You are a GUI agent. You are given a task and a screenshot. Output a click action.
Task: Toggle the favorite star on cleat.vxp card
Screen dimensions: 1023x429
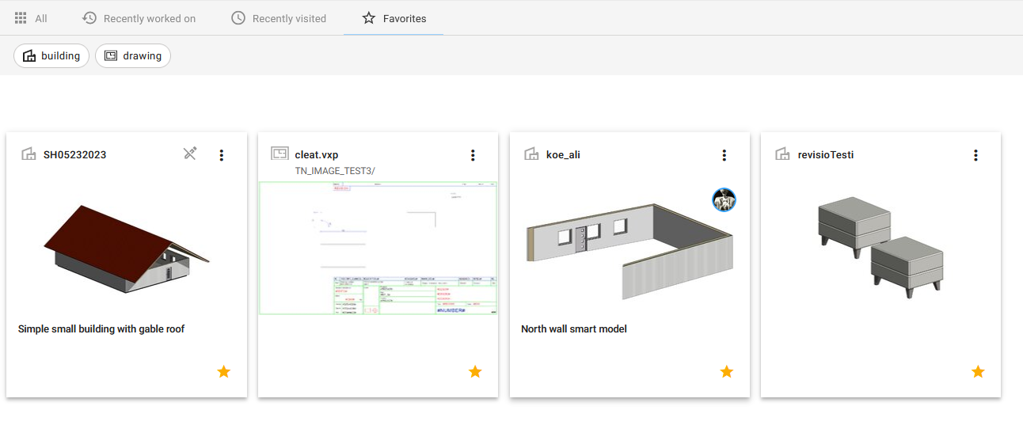pos(475,371)
